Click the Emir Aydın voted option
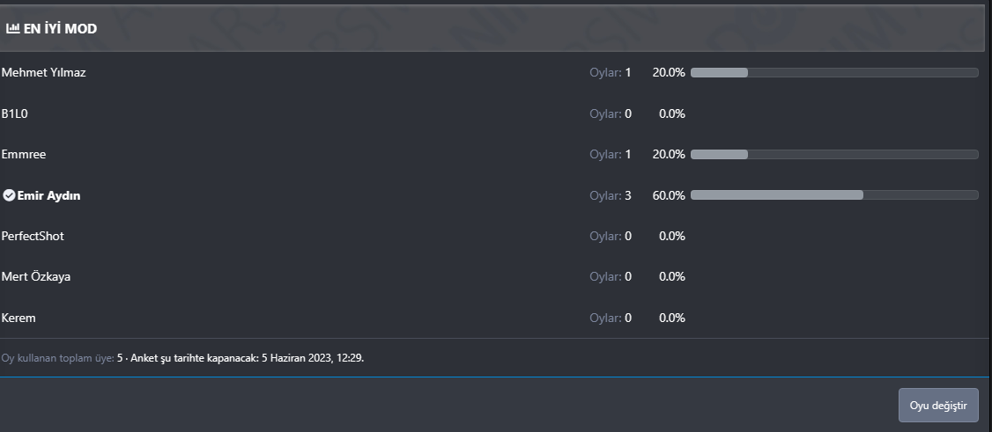Screen dimensions: 992x432 (48, 195)
